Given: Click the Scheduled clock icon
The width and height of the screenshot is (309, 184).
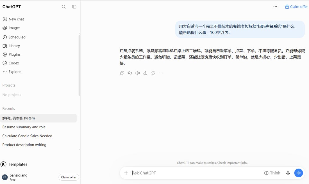Looking at the screenshot, I should [5, 37].
